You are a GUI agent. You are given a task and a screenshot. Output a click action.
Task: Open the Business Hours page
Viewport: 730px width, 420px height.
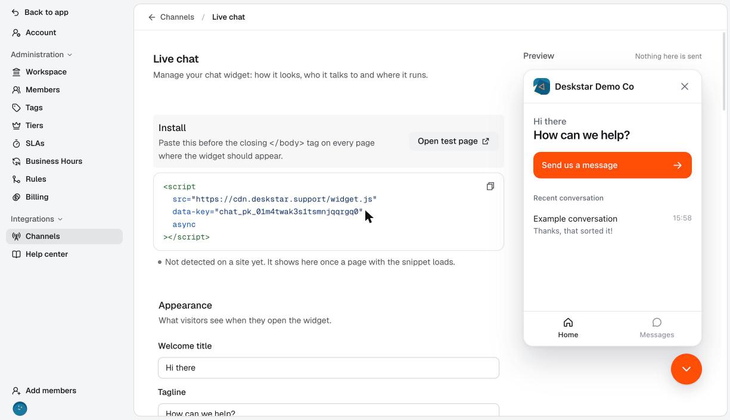click(64, 161)
